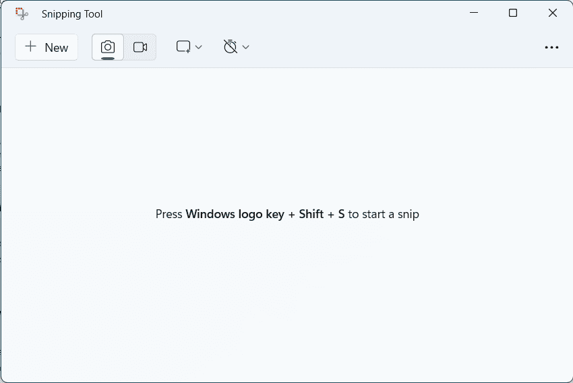Click the word "Press" in the hint
This screenshot has width=573, height=383.
click(169, 215)
